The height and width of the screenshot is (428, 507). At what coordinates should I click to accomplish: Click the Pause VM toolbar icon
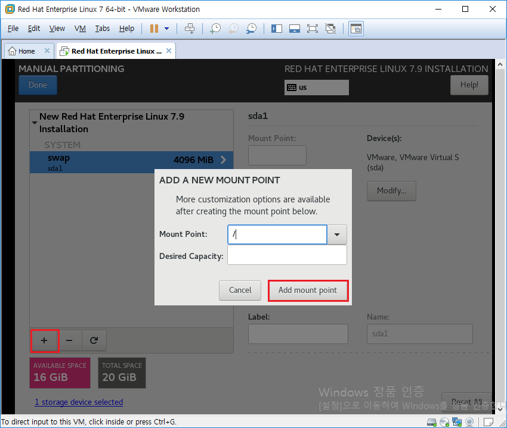coord(154,29)
